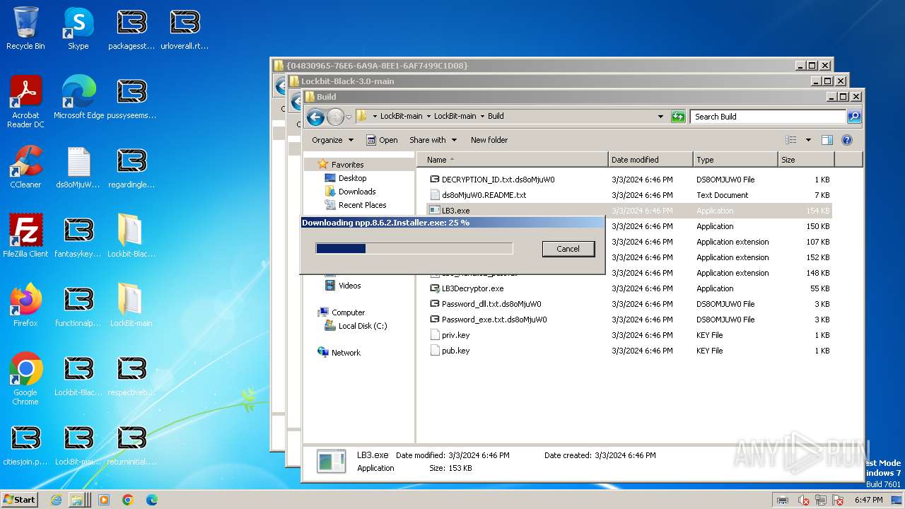Click Build in the address breadcrumb

[496, 117]
